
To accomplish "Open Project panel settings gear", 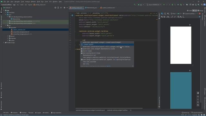I will point(64,8).
